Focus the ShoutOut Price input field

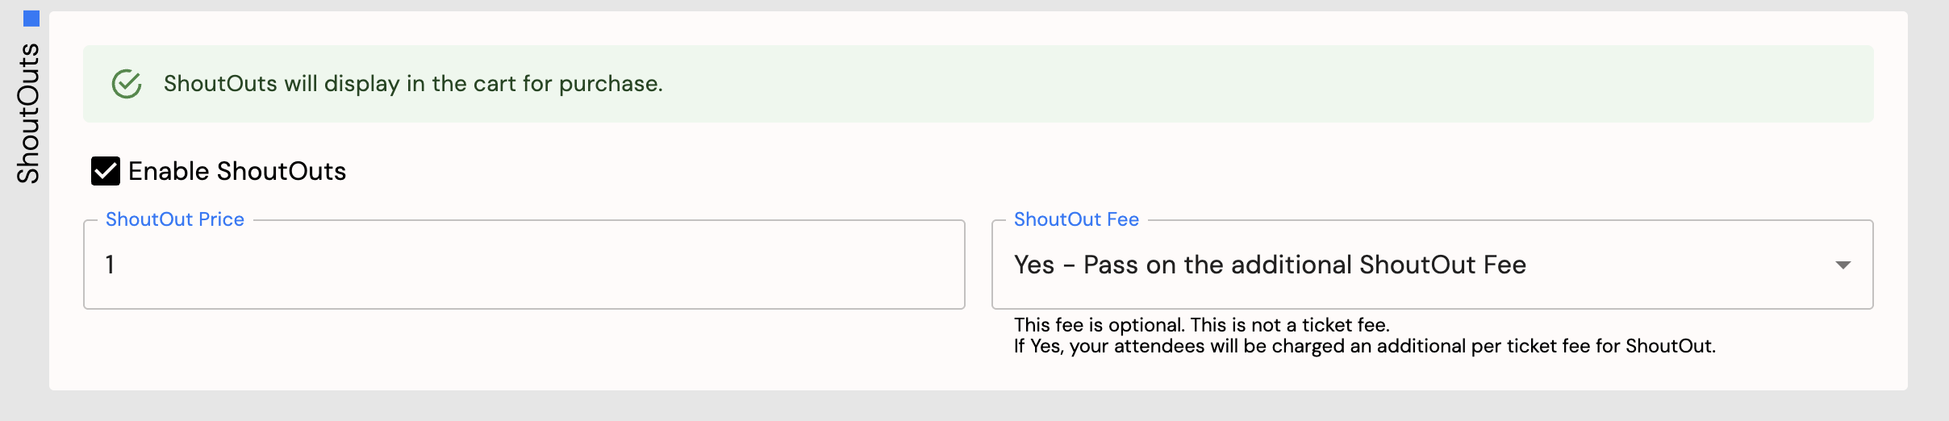[524, 265]
